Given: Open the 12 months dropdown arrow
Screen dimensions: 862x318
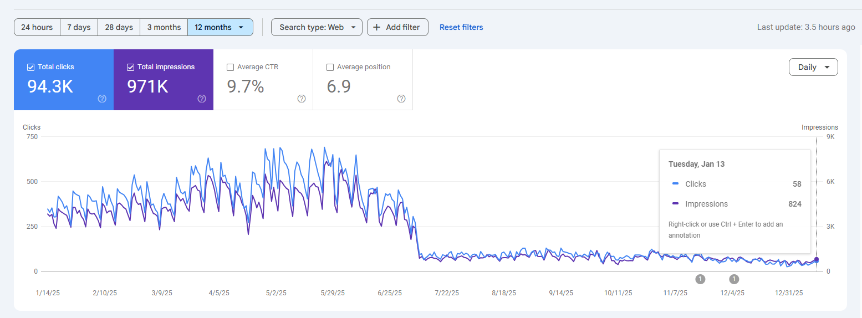Looking at the screenshot, I should [241, 27].
